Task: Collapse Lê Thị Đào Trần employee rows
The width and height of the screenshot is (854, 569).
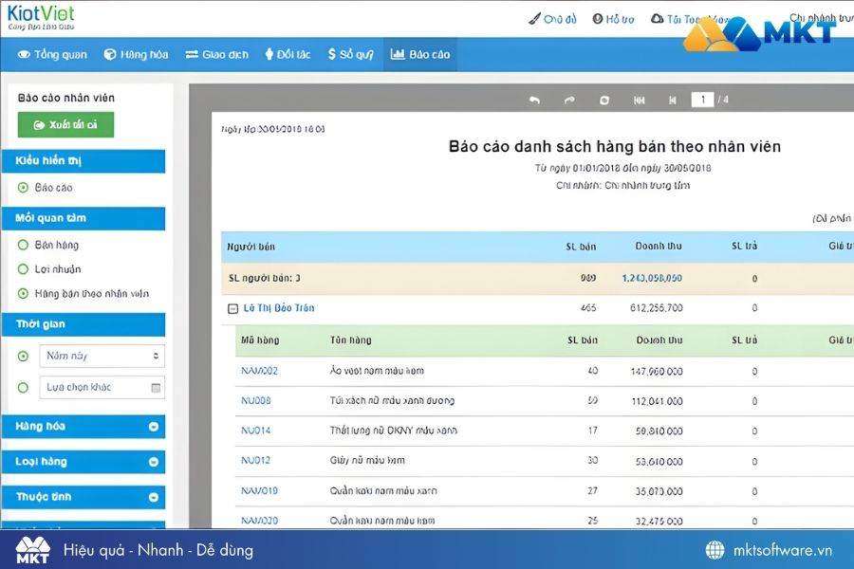Action: pos(232,308)
